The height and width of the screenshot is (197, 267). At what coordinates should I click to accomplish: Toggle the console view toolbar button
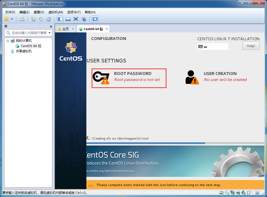95,19
